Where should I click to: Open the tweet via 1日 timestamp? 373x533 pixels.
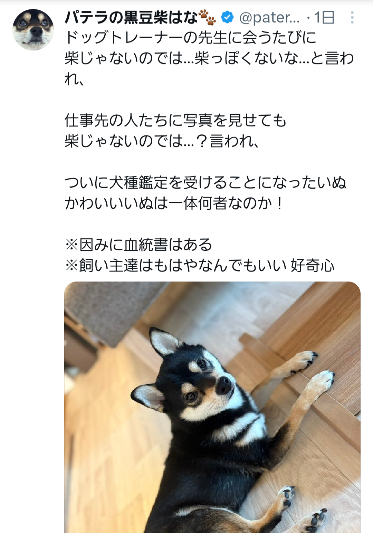click(x=324, y=17)
